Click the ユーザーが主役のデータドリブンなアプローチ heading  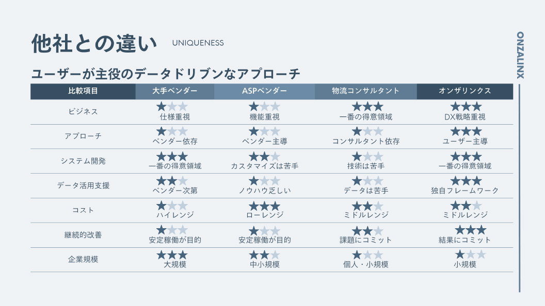click(166, 74)
